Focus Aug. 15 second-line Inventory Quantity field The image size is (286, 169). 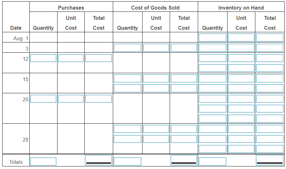212,88
